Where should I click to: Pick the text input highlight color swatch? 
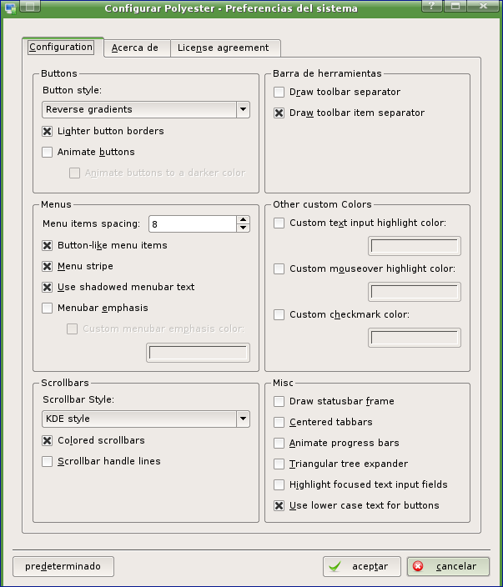coord(415,246)
